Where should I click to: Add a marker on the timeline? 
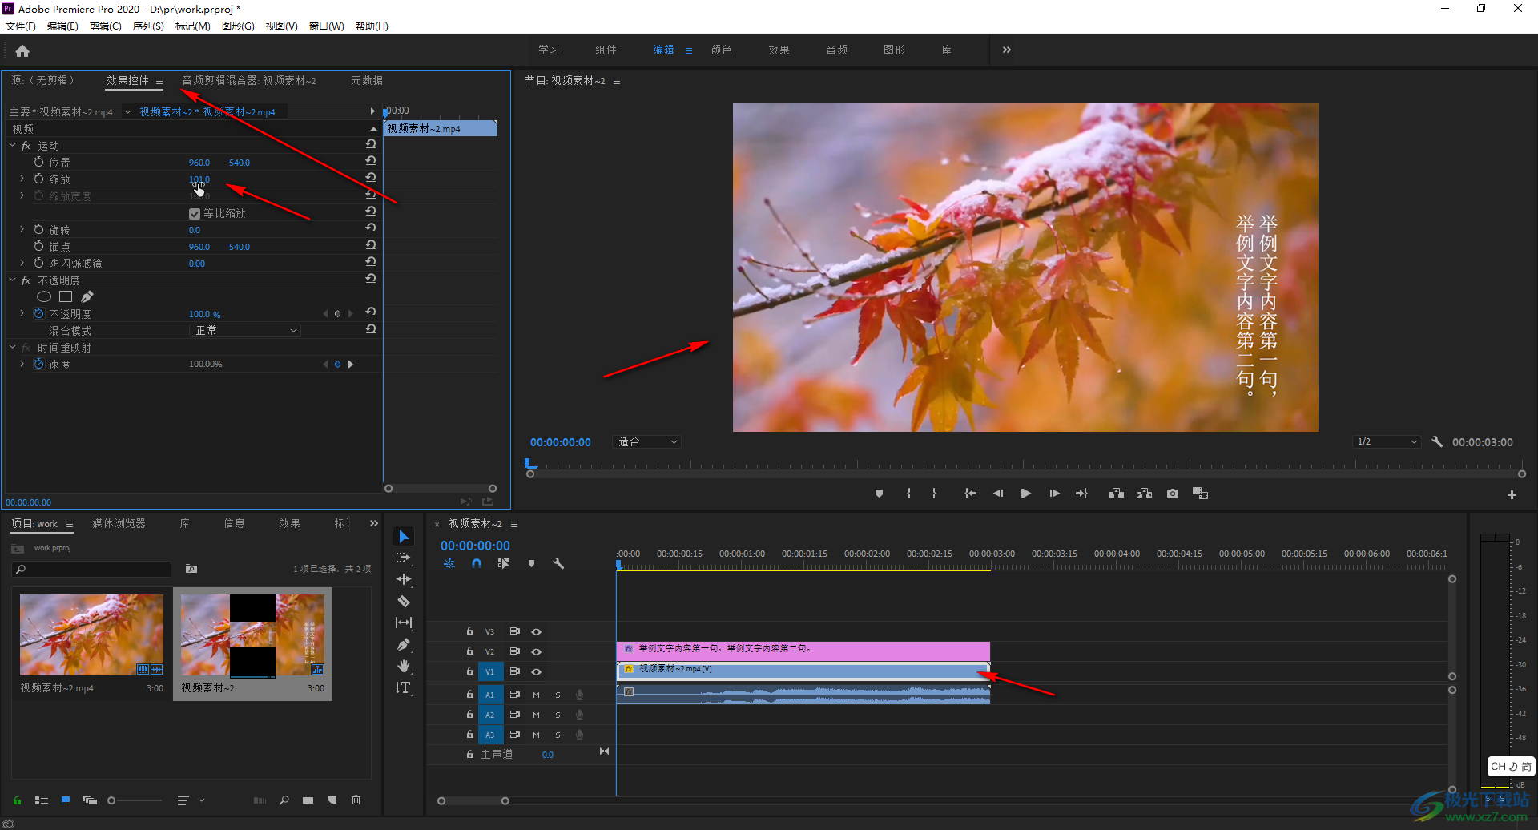[531, 564]
